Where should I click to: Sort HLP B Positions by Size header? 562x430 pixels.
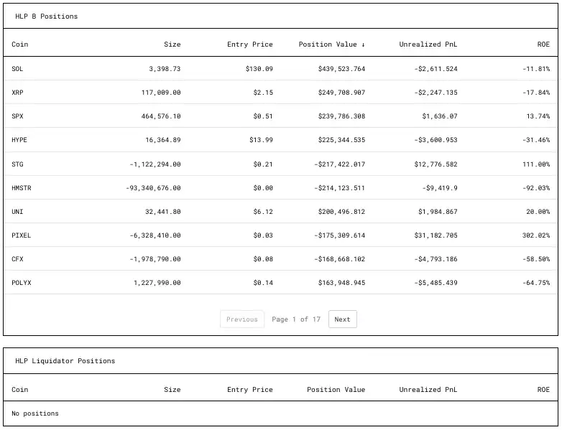click(172, 45)
